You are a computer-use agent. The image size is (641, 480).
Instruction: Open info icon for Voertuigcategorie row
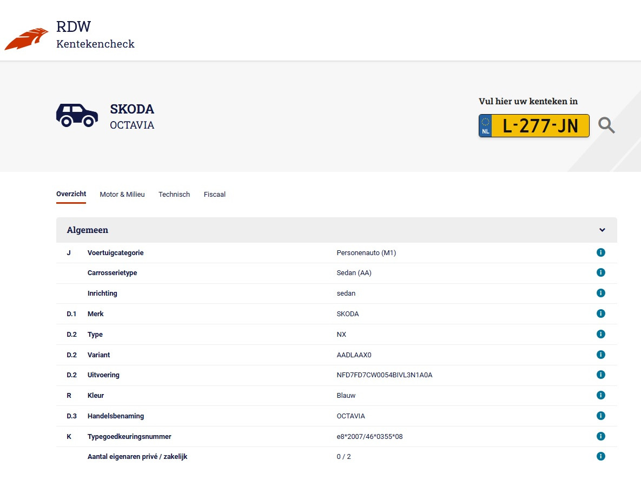[x=600, y=252]
